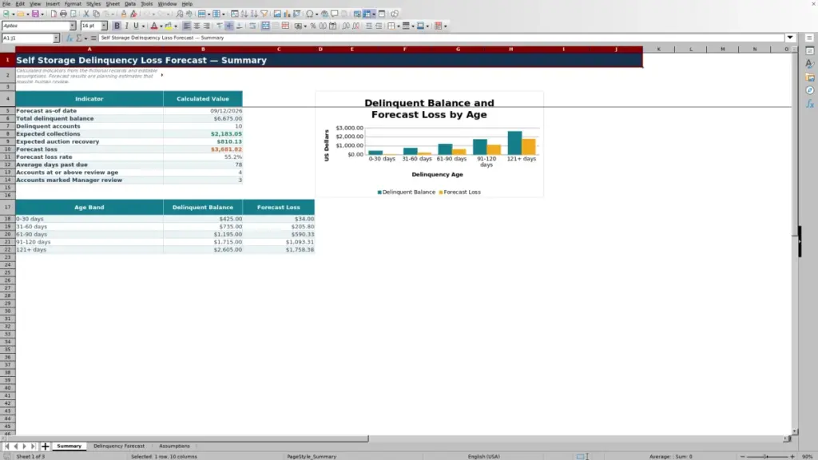Expand the formula bar arrow
This screenshot has height=460, width=818.
790,38
